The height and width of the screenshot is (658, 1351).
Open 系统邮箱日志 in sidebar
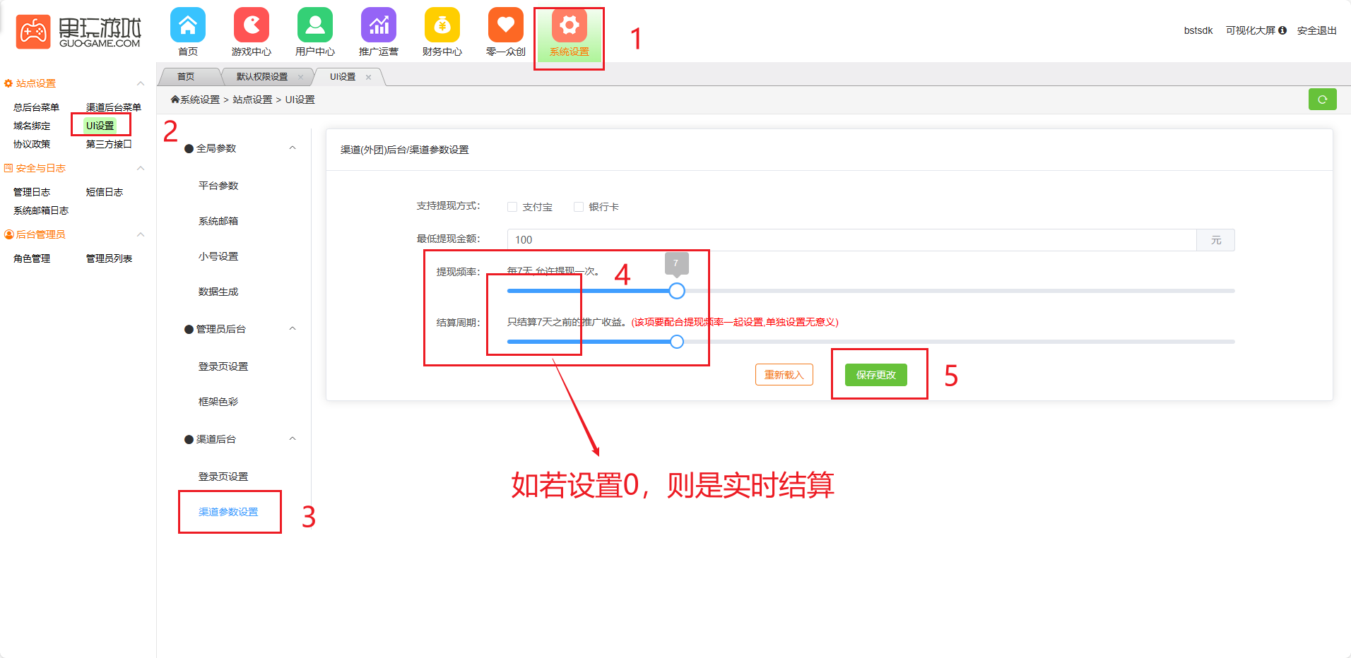click(41, 210)
